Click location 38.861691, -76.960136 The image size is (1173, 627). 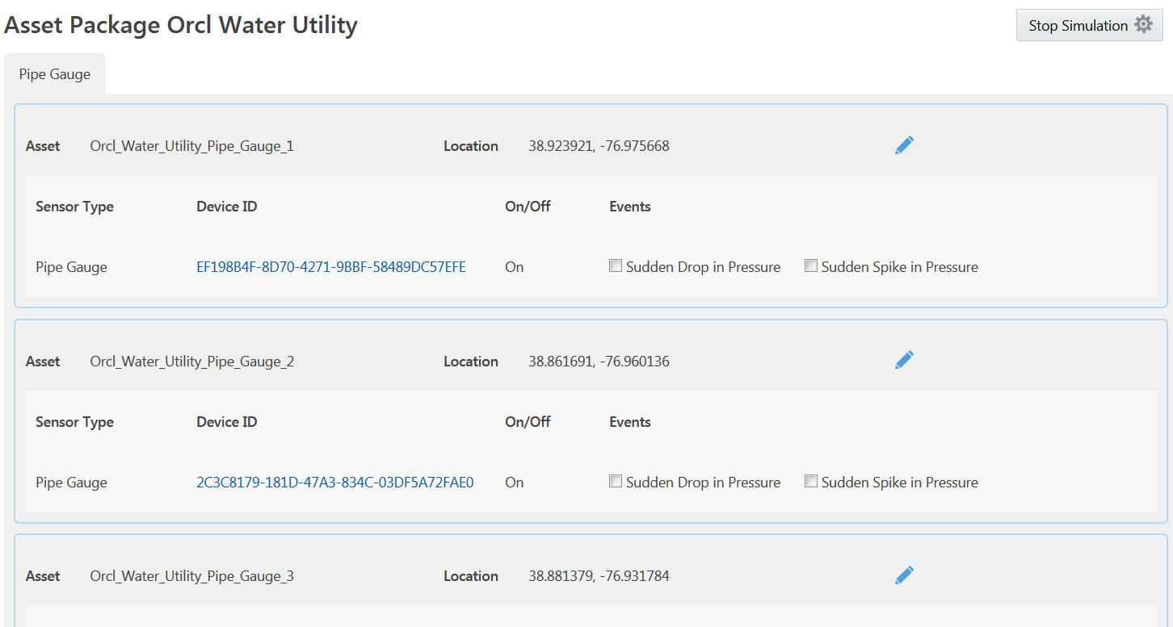(x=599, y=362)
